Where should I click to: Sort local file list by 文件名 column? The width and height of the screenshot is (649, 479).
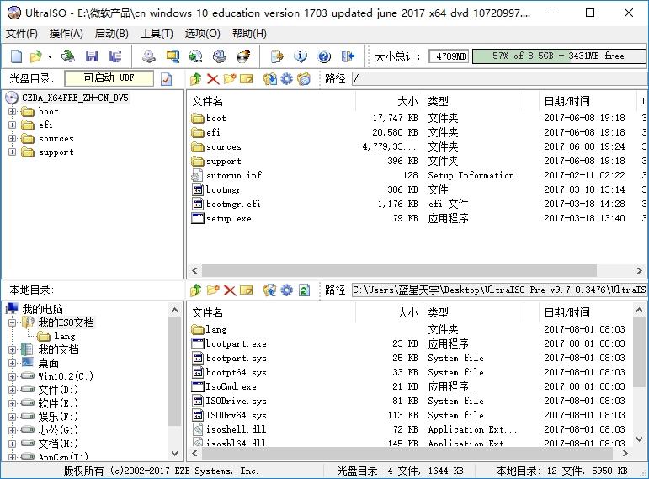pos(271,312)
